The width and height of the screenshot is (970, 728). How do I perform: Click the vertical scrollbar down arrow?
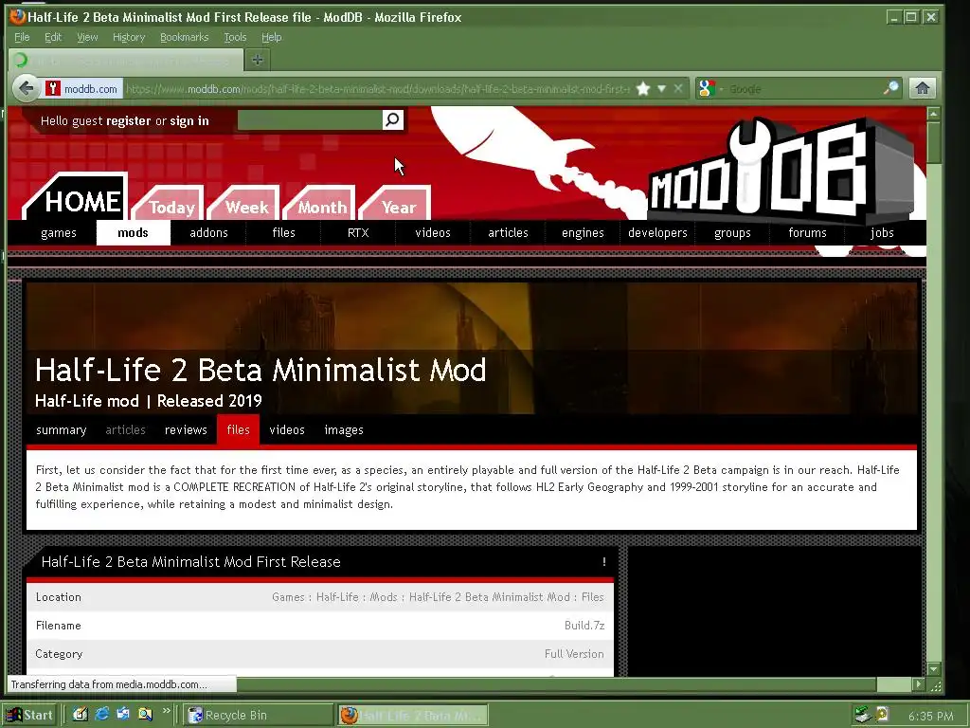(933, 669)
